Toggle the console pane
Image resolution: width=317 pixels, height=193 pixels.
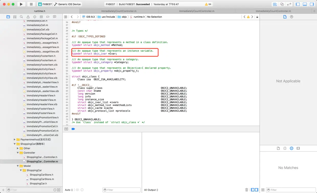tap(256, 190)
